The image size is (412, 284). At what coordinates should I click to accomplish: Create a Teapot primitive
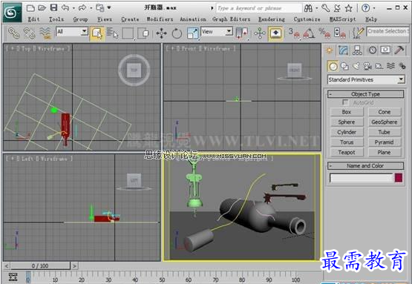click(347, 152)
